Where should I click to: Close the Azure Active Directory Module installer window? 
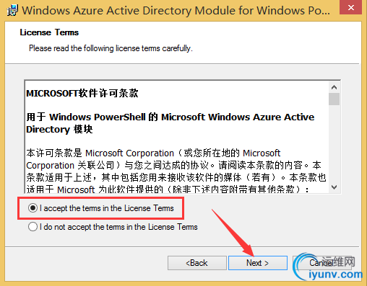point(351,7)
